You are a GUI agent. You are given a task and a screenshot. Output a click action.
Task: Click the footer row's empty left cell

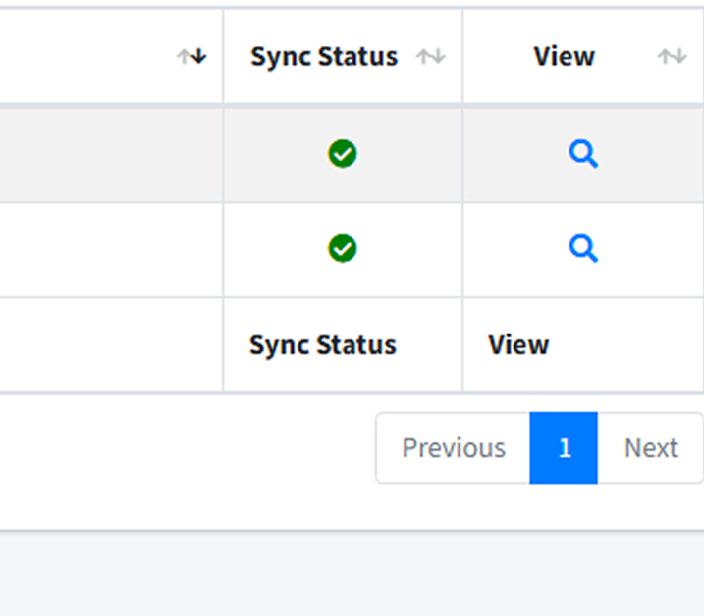tap(111, 345)
